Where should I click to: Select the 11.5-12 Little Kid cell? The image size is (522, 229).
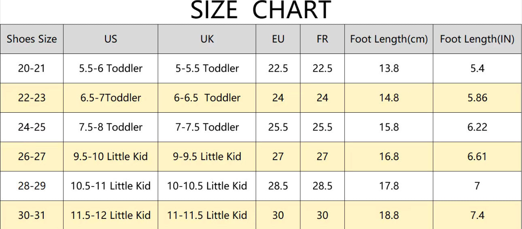(x=110, y=215)
